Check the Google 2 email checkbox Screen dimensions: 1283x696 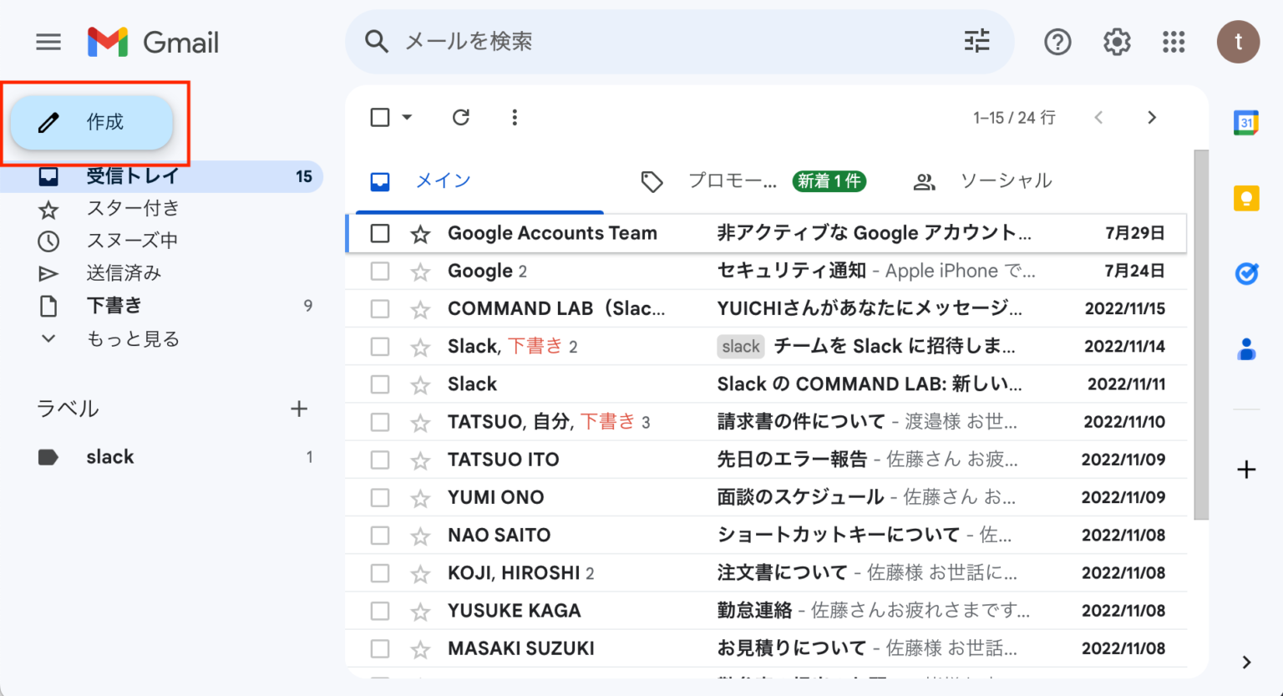point(380,271)
